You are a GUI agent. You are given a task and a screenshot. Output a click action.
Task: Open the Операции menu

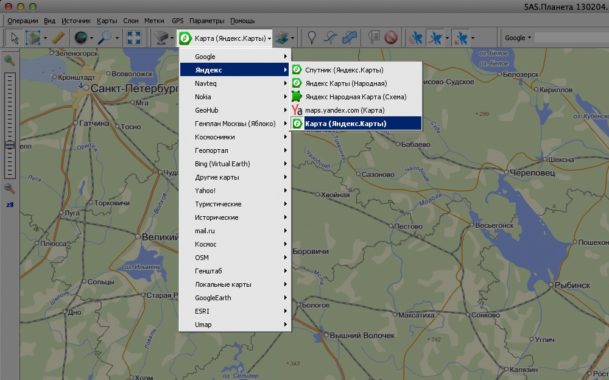23,21
